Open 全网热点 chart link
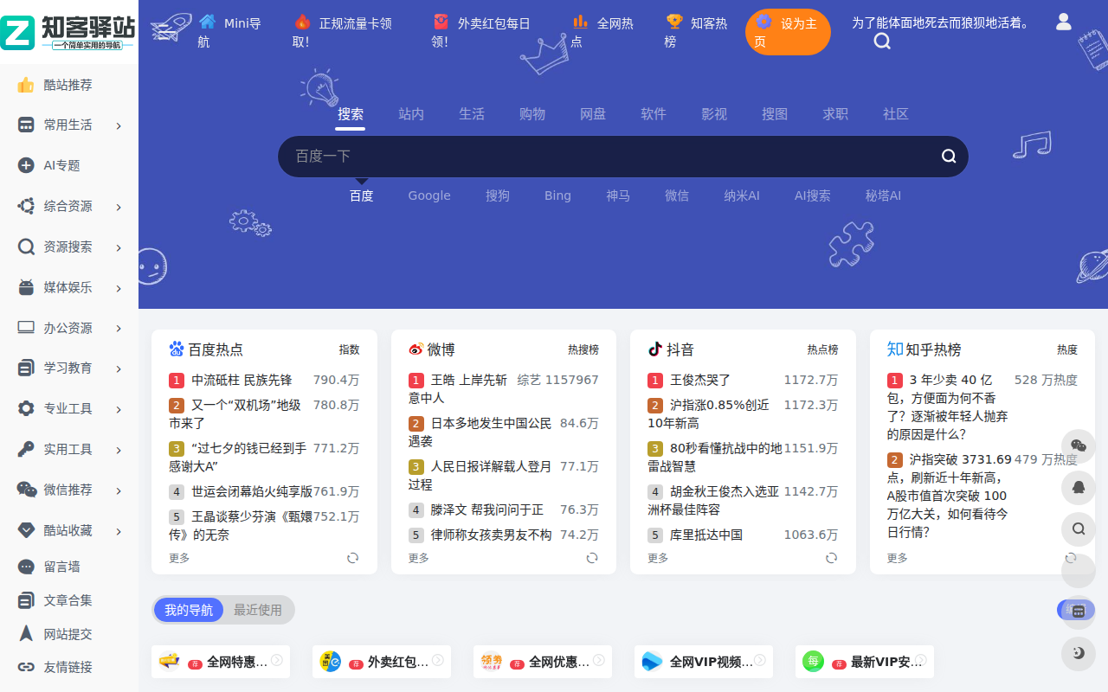The width and height of the screenshot is (1108, 692). click(602, 32)
